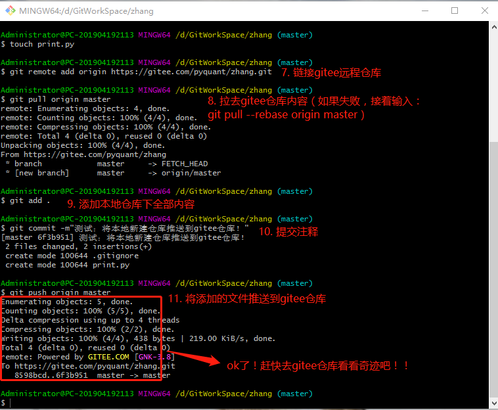Viewport: 498px width, 410px height.
Task: Click the '[master 6f3b951]' commit result line
Action: pyautogui.click(x=122, y=238)
